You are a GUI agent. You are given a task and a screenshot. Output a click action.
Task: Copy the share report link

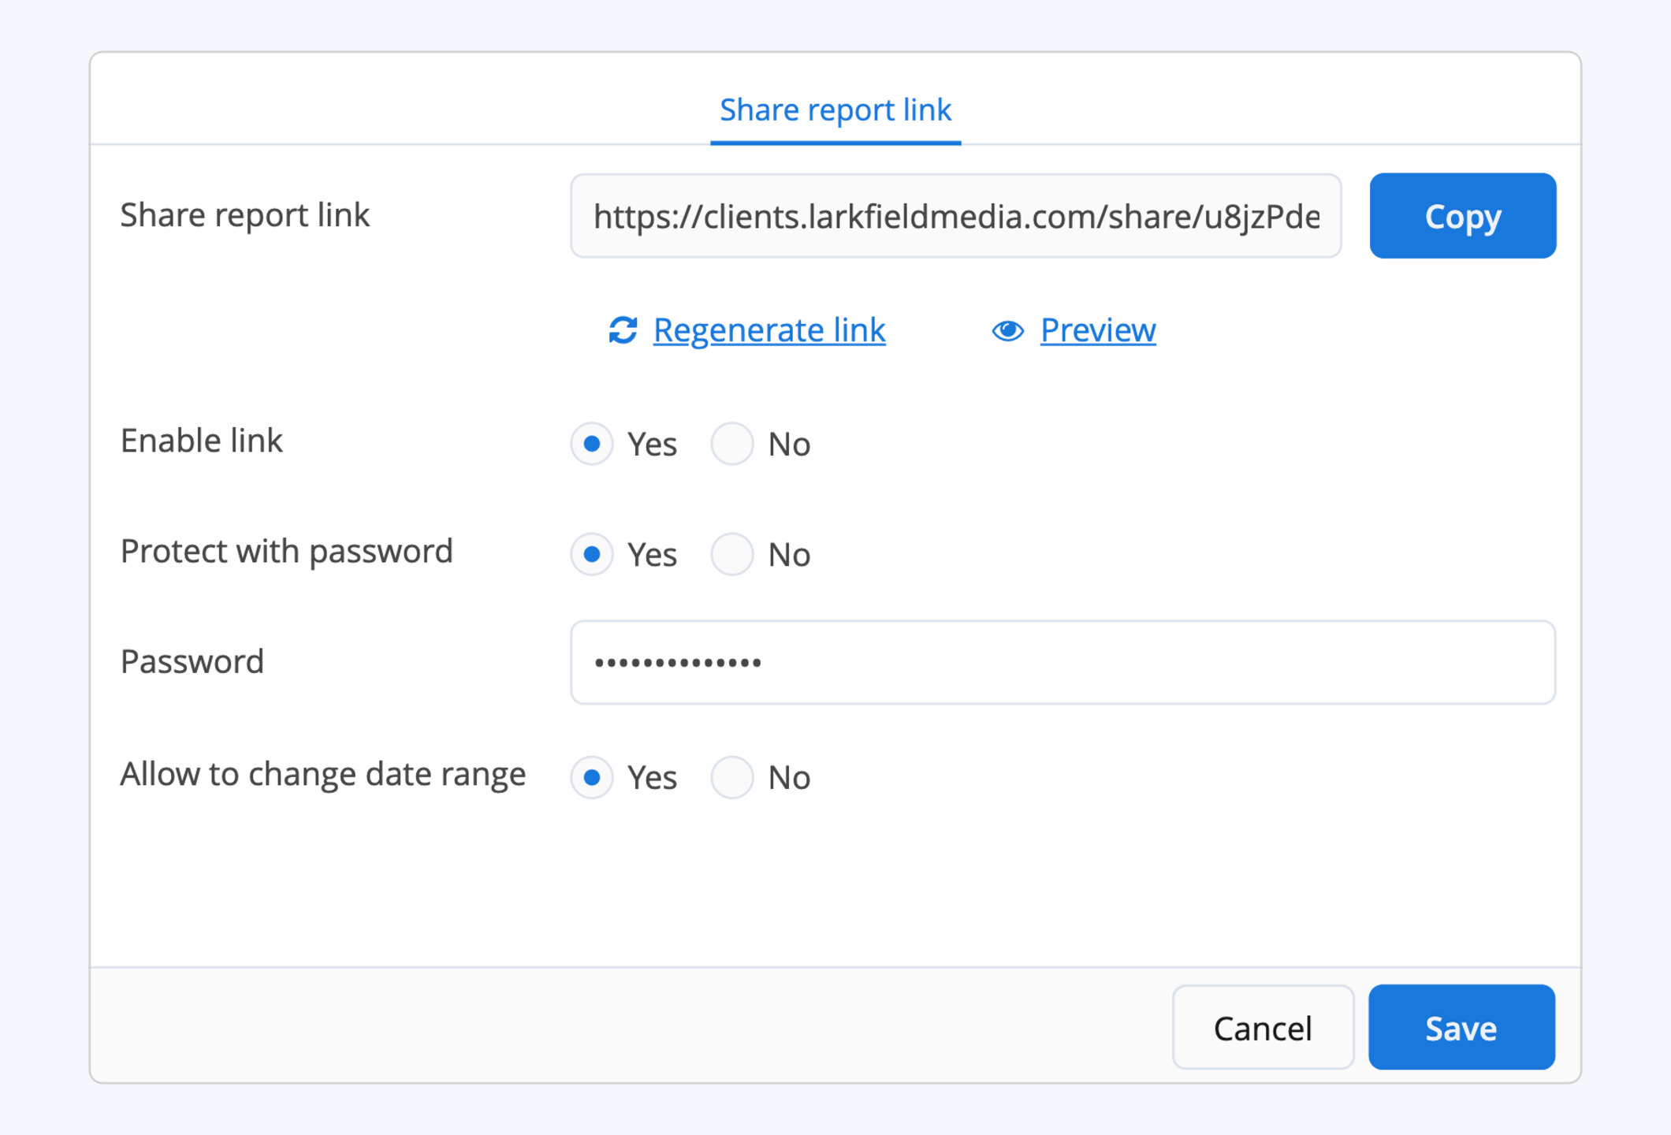[1463, 216]
